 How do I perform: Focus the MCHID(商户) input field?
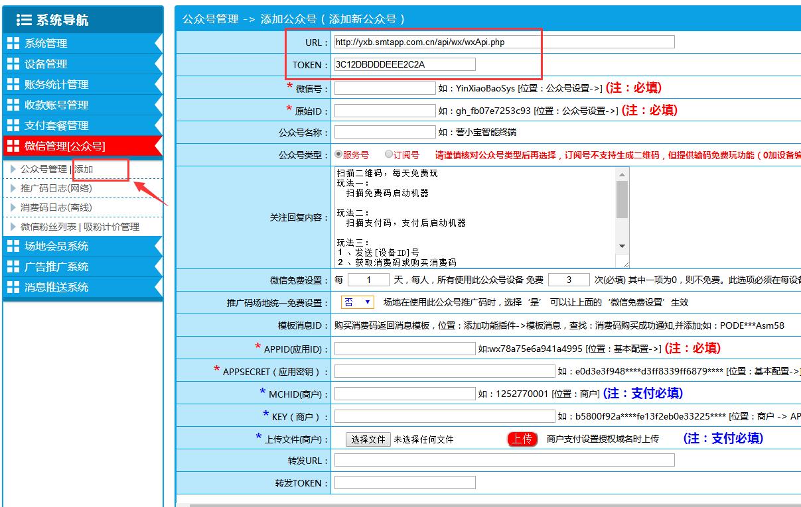(405, 394)
